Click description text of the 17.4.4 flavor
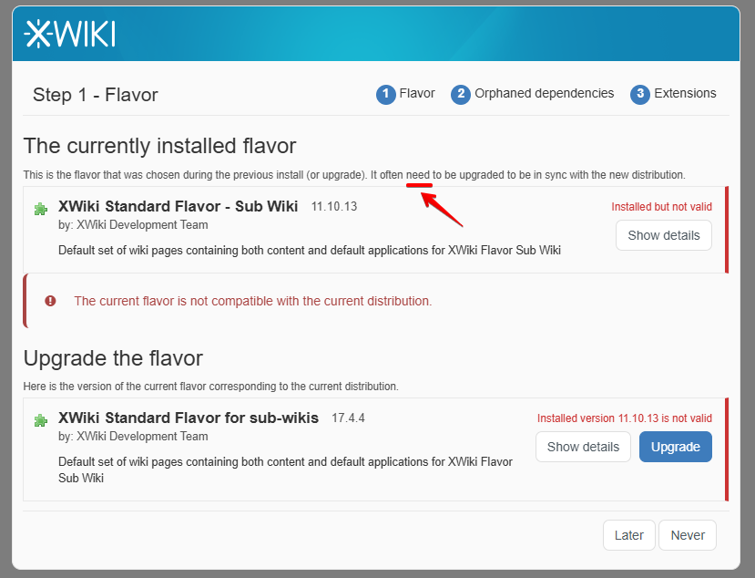This screenshot has height=578, width=755. pos(286,470)
